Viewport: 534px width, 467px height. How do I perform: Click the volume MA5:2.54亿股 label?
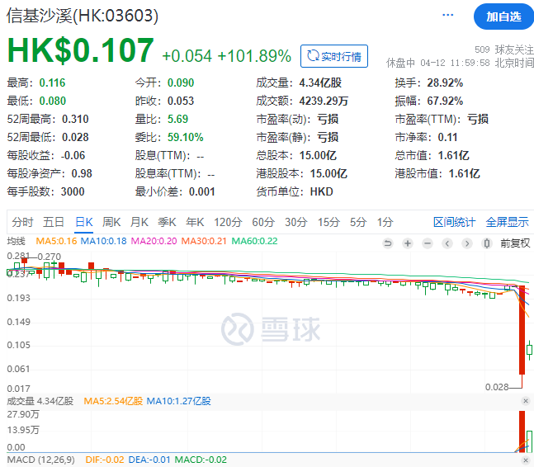pyautogui.click(x=113, y=401)
